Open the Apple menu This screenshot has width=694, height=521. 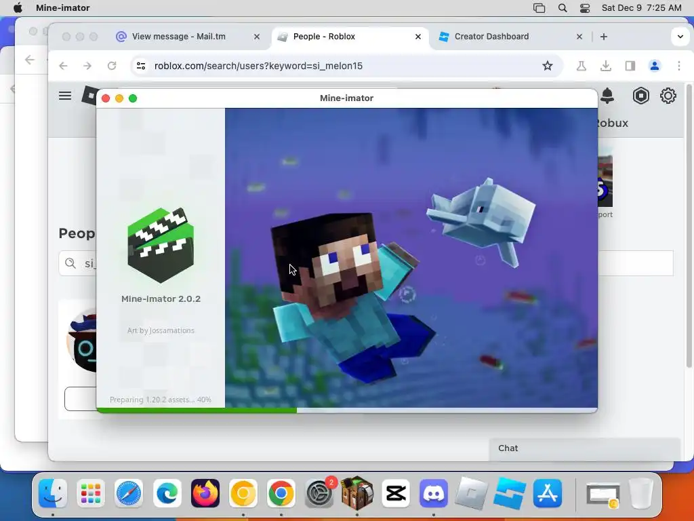(x=18, y=7)
